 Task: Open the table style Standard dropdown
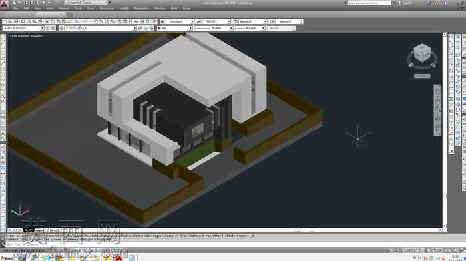pyautogui.click(x=265, y=21)
